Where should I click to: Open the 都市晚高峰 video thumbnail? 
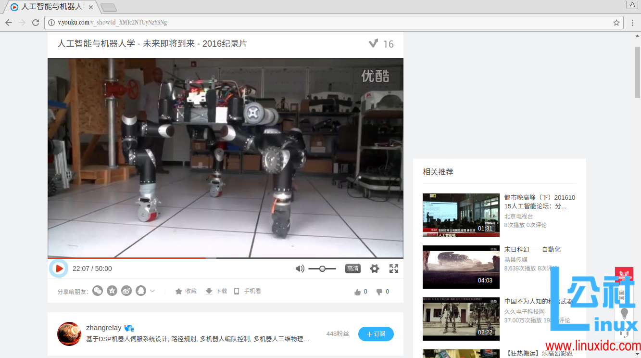pyautogui.click(x=461, y=215)
